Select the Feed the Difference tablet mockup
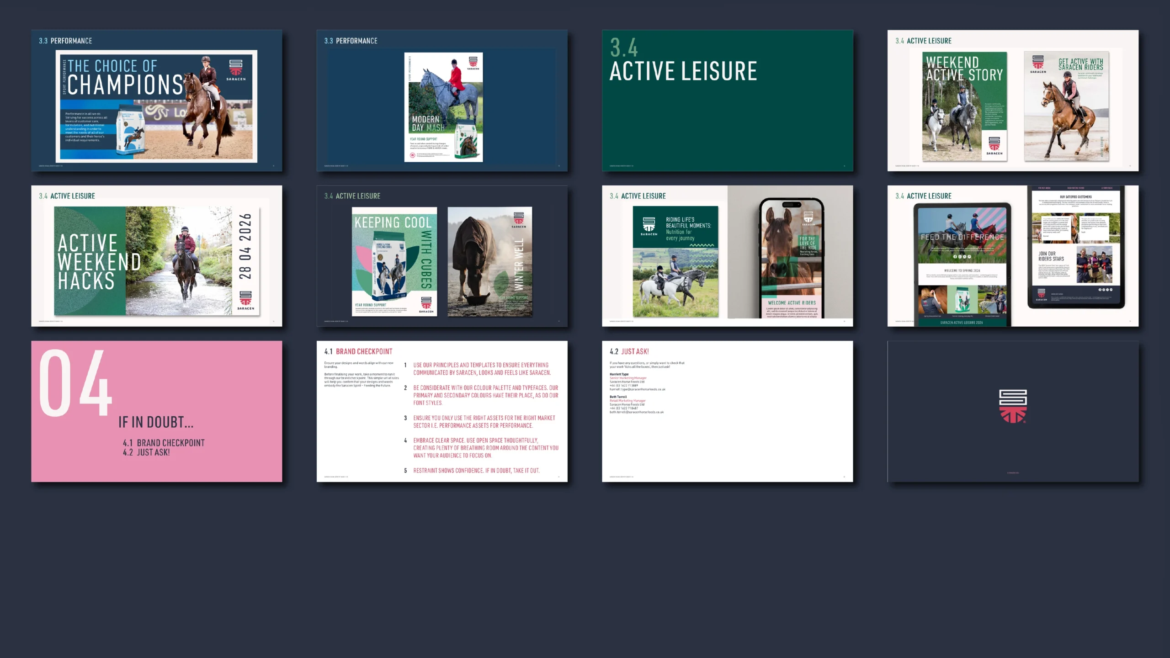 point(962,265)
